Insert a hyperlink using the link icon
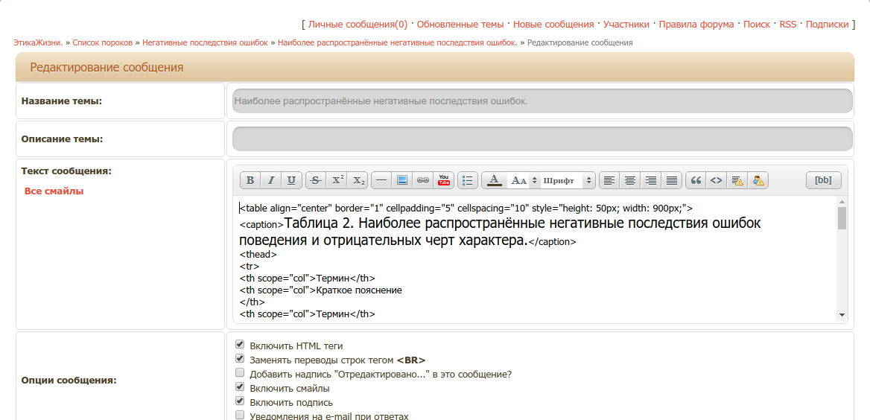Viewport: 870px width, 420px height. click(x=423, y=180)
